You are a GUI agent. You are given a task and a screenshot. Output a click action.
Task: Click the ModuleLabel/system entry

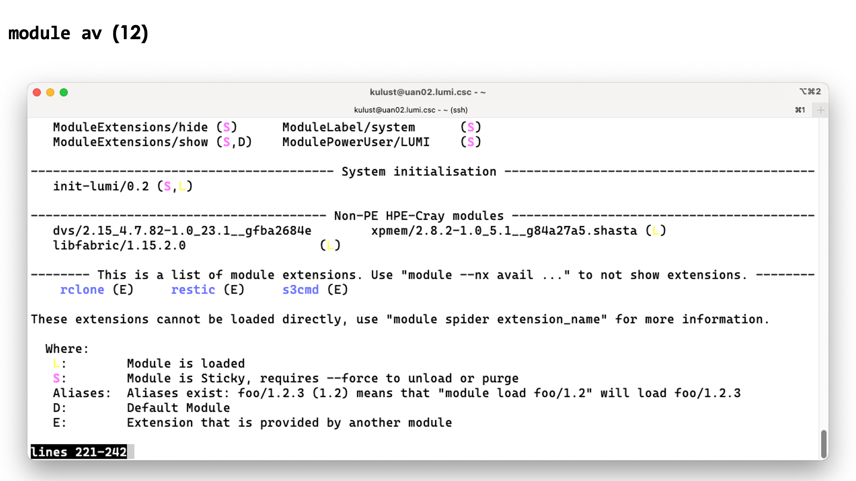coord(349,127)
